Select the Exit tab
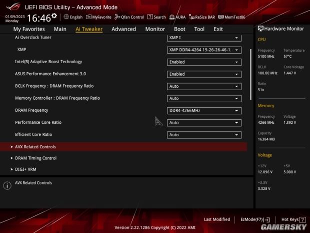 click(218, 29)
